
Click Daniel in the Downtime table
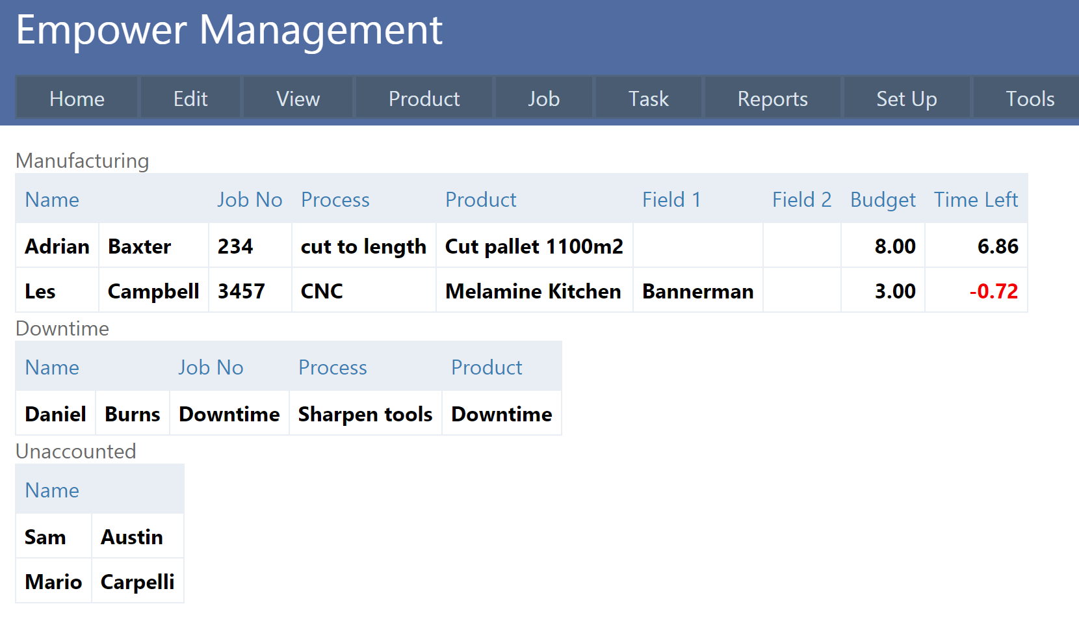[55, 414]
